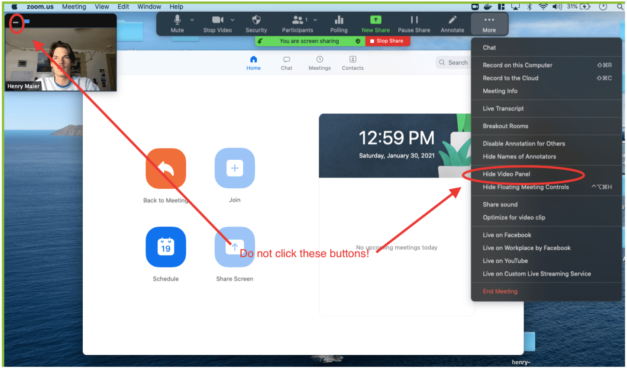627x368 pixels.
Task: Open the Apple menu
Action: (x=14, y=6)
